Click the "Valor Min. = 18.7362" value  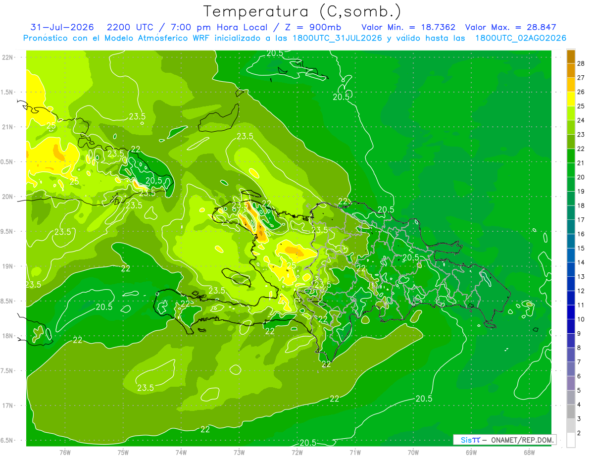(409, 27)
